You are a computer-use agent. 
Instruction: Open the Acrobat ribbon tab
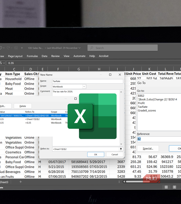pos(103,56)
